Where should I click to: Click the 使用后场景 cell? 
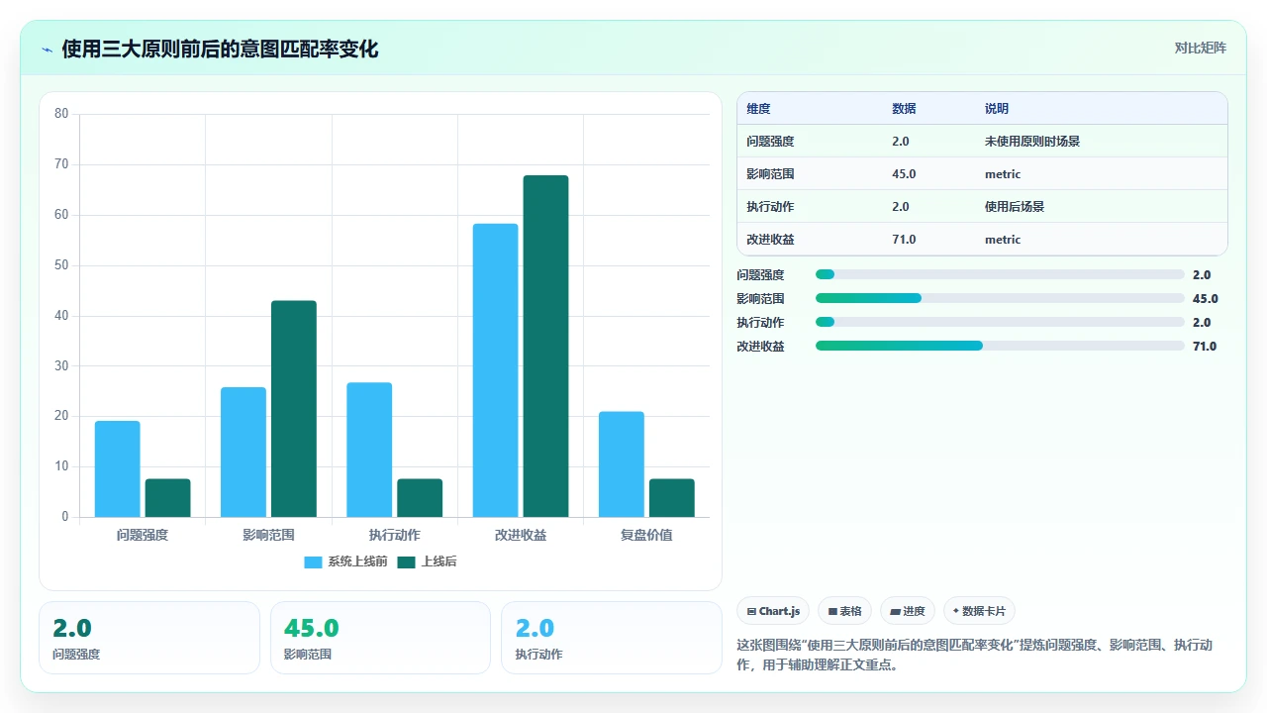click(x=1015, y=206)
